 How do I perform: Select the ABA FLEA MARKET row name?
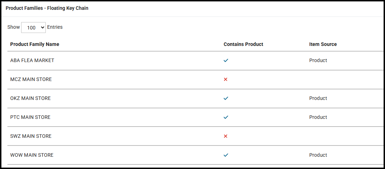[32, 60]
